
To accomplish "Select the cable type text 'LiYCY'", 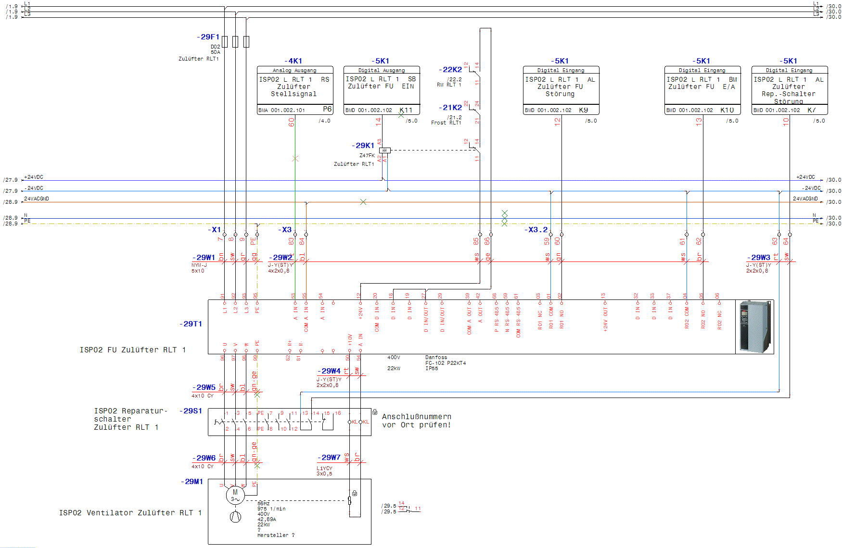I will (324, 468).
